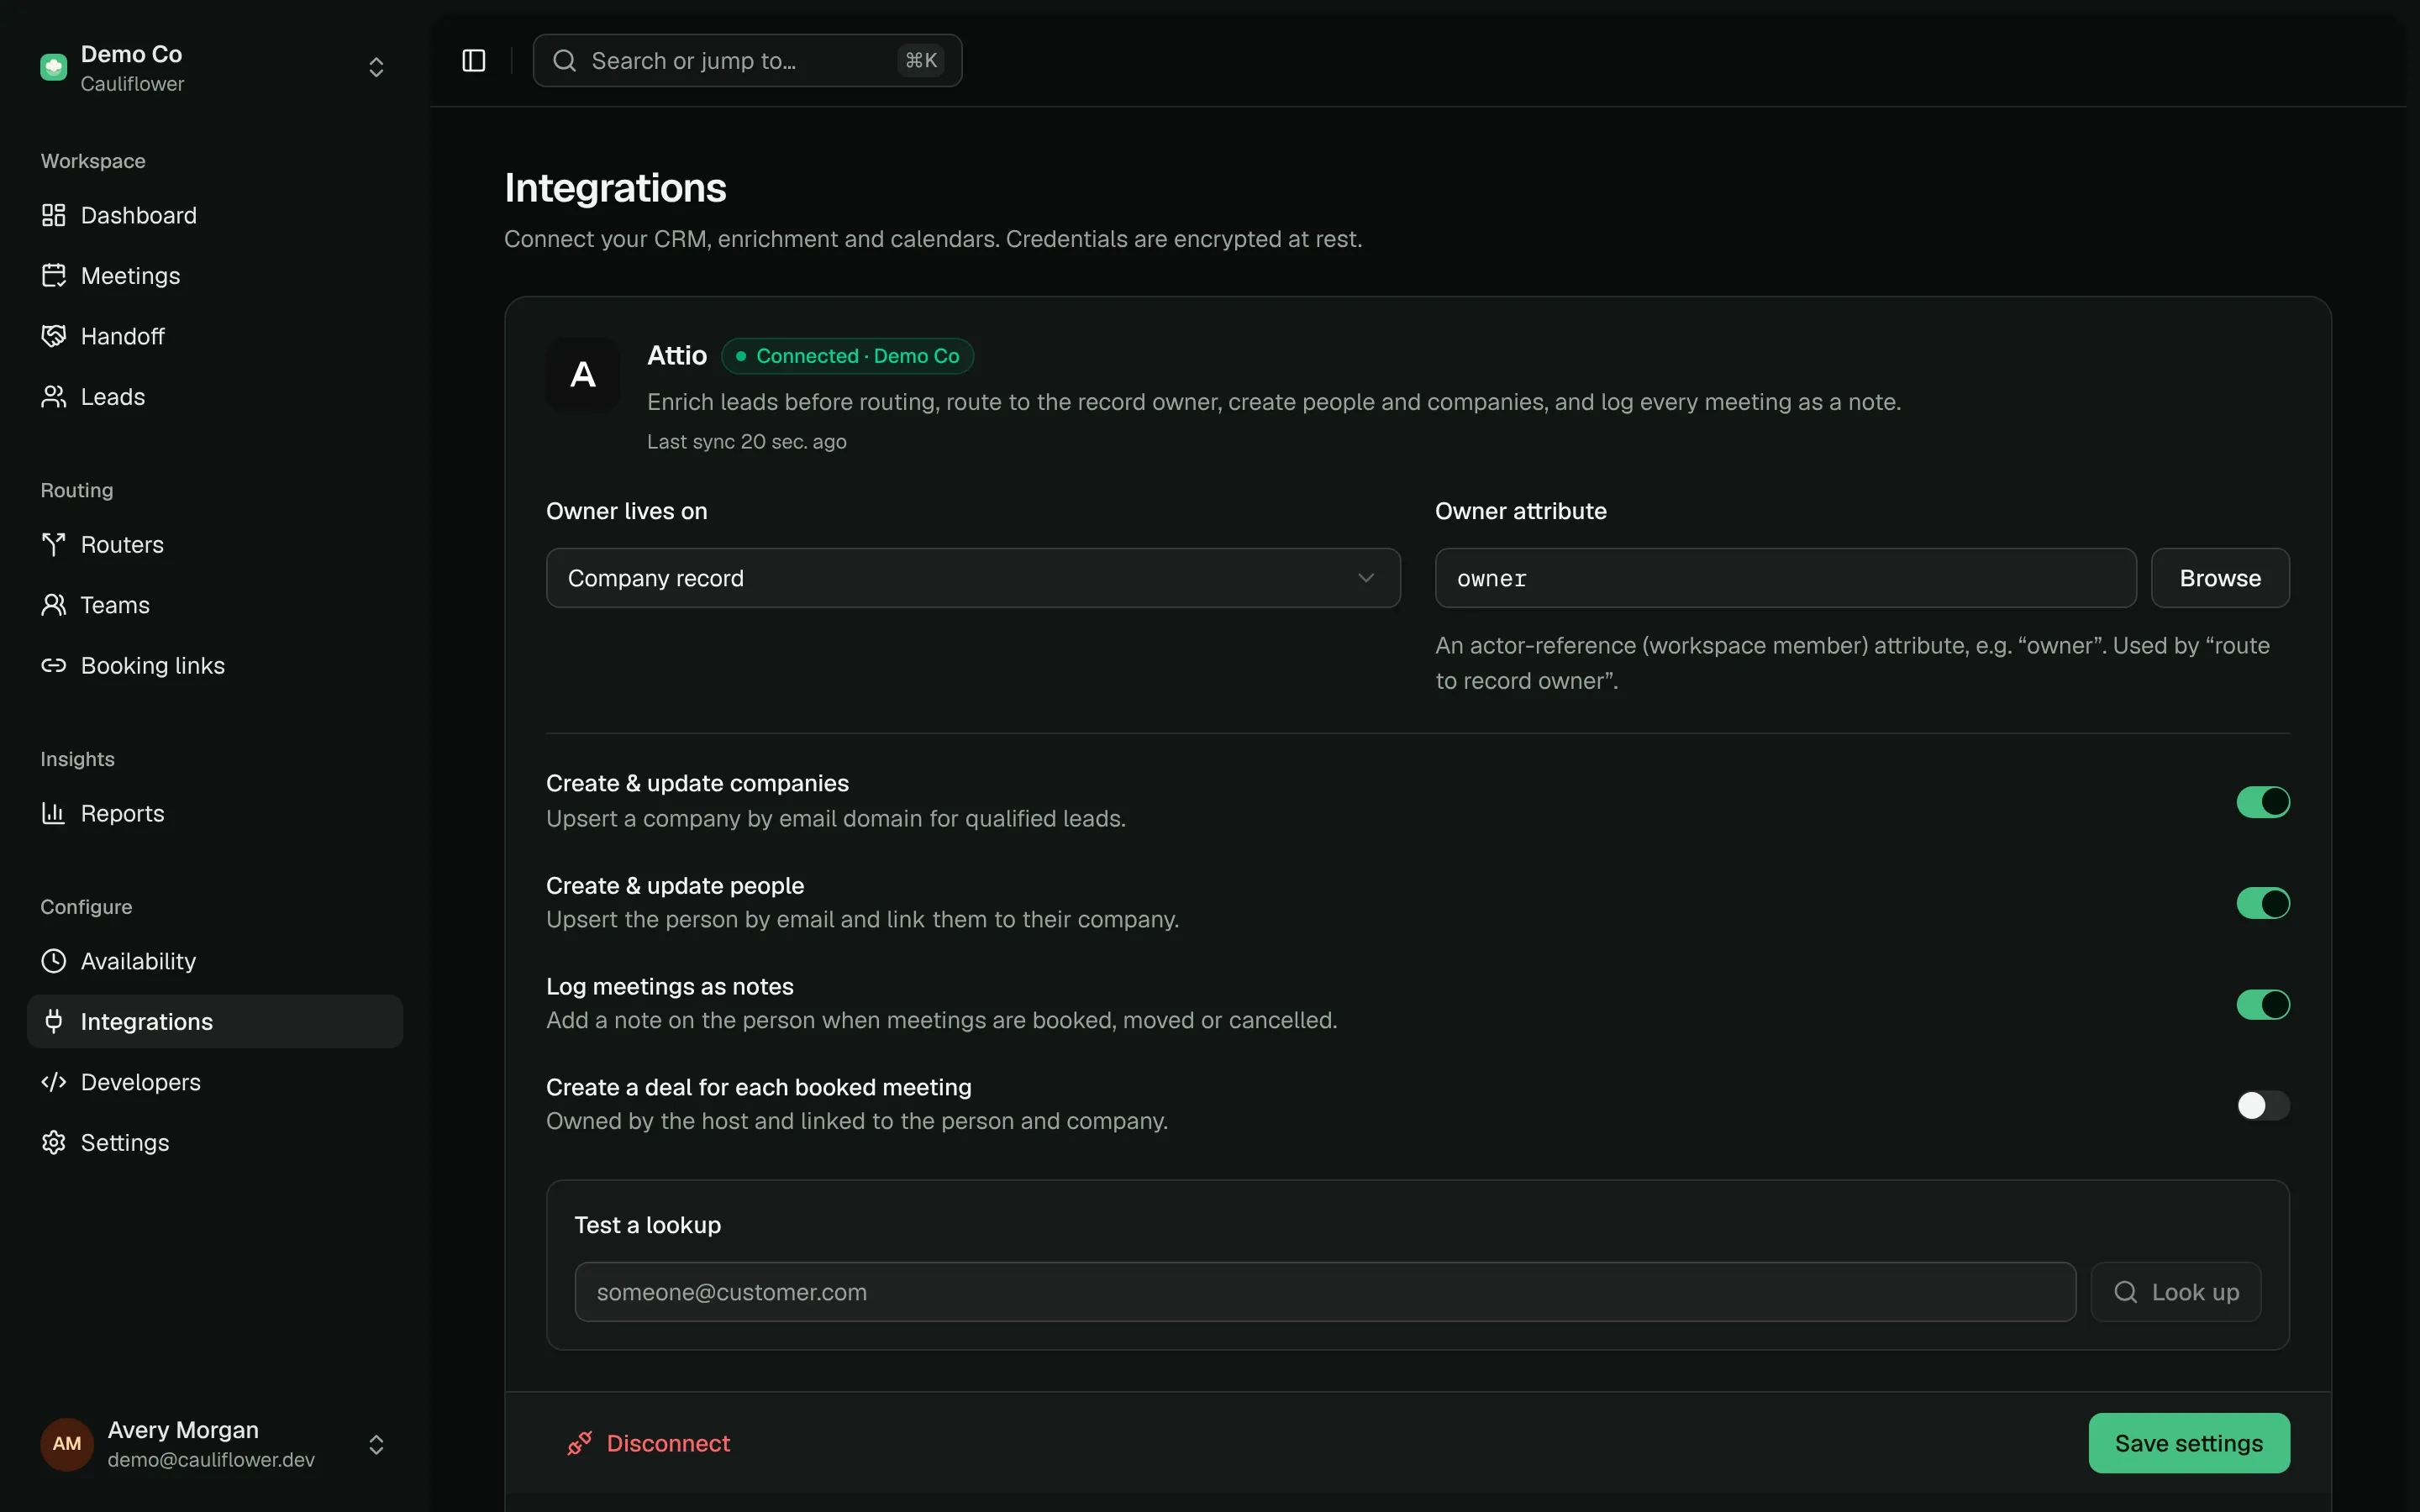Click the AM user avatar

coord(67,1443)
